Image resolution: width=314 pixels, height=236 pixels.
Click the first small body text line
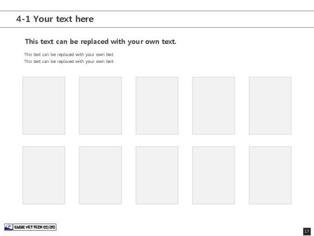69,55
